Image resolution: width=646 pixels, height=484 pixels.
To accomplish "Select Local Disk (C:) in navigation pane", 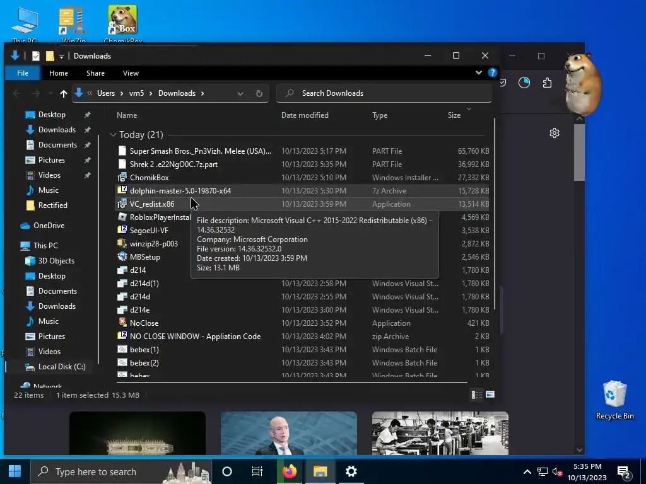I will 62,366.
